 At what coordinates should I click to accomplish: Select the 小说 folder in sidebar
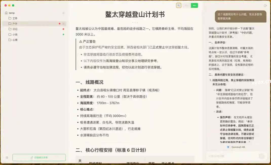pos(15,35)
